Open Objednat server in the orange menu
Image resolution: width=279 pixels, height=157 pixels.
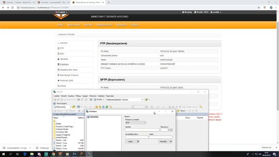coord(105,25)
